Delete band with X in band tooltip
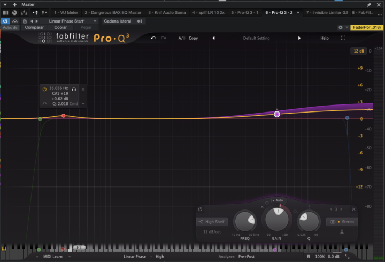This screenshot has height=262, width=385. [83, 89]
